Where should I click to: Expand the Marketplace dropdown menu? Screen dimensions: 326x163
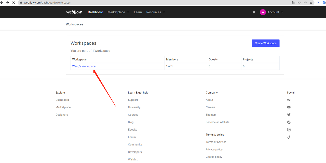click(x=118, y=12)
